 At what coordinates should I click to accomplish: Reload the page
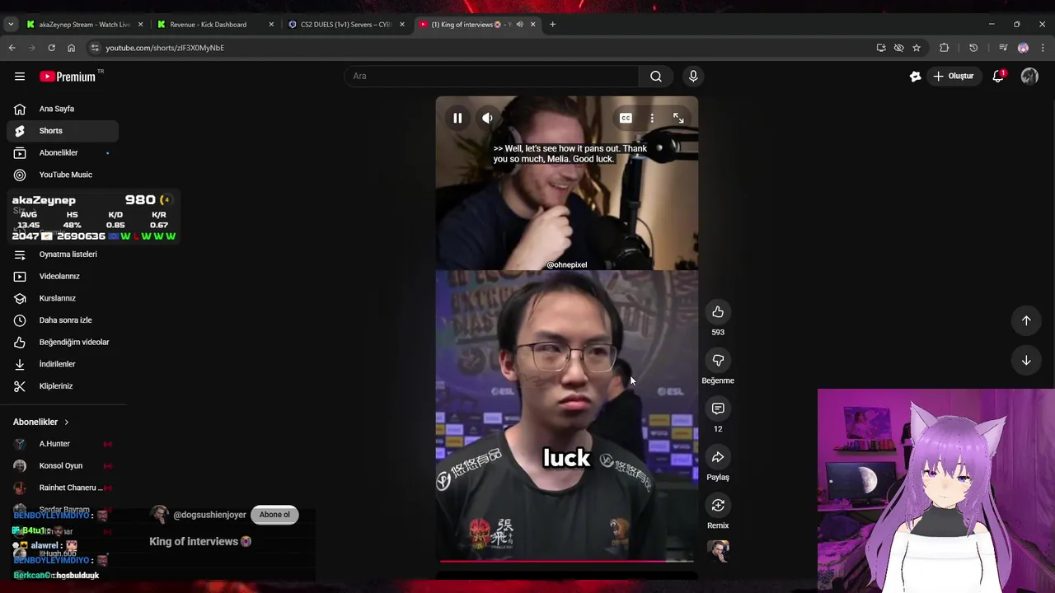51,48
